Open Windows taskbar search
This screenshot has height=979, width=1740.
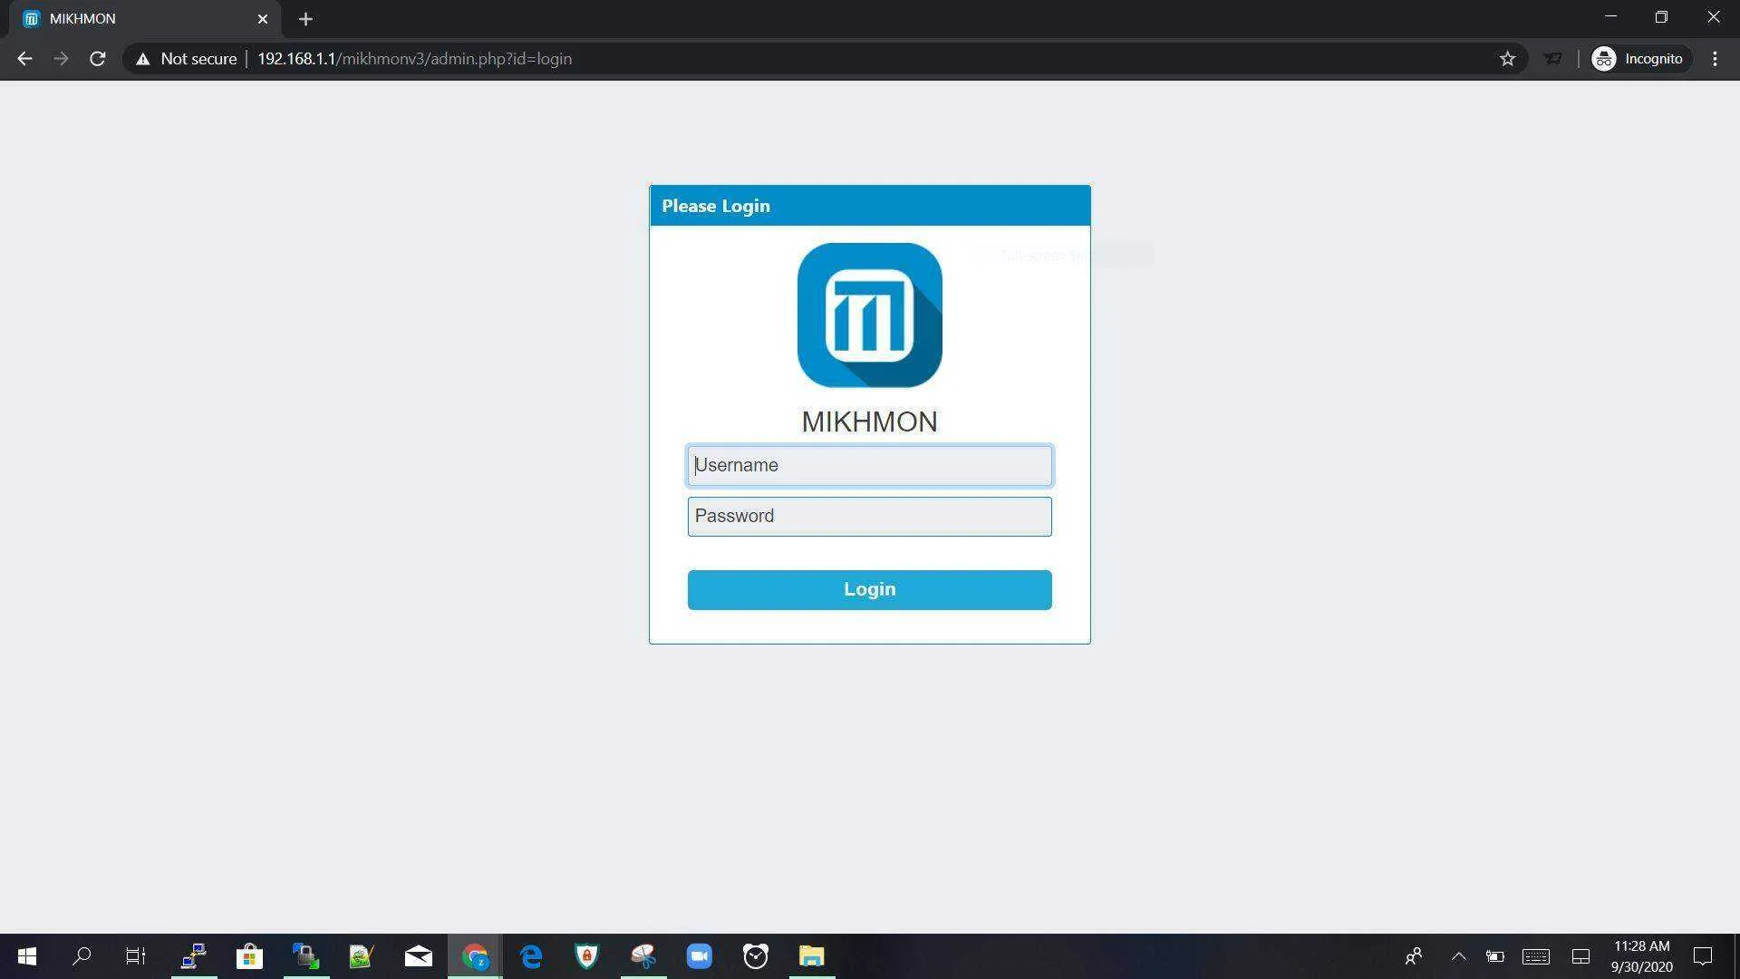coord(82,956)
